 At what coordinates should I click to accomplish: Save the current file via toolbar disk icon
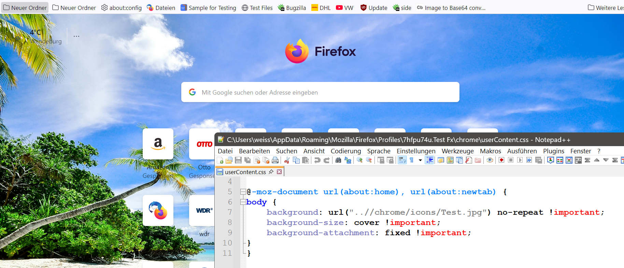click(238, 160)
